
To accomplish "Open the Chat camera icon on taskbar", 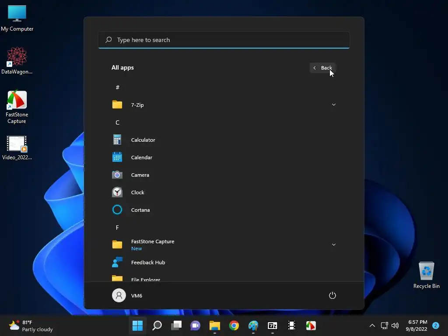I will [x=196, y=325].
